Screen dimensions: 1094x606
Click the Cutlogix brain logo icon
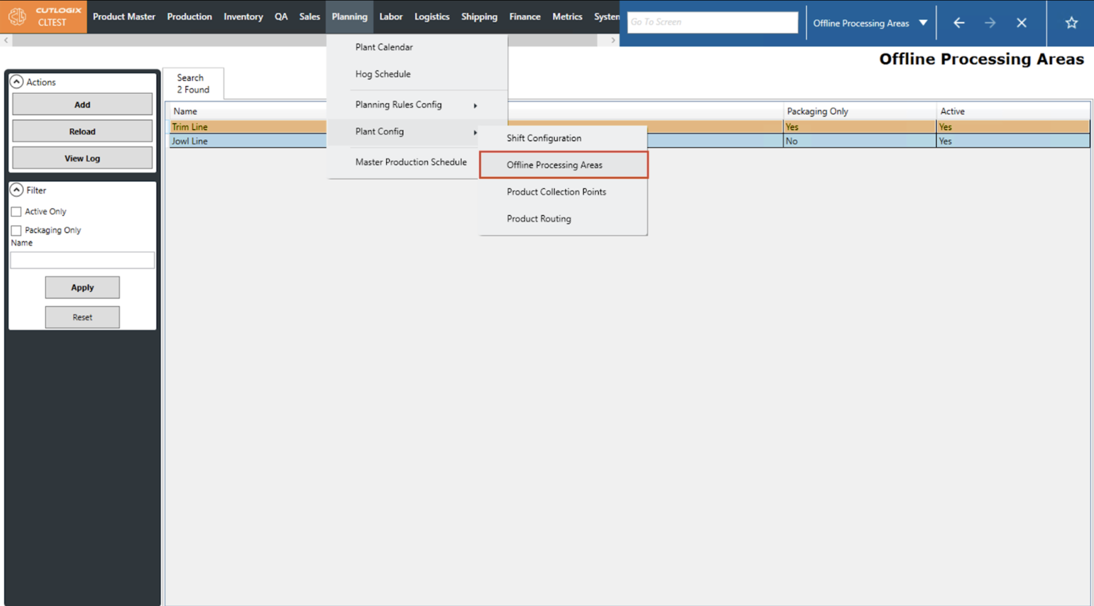(x=18, y=17)
